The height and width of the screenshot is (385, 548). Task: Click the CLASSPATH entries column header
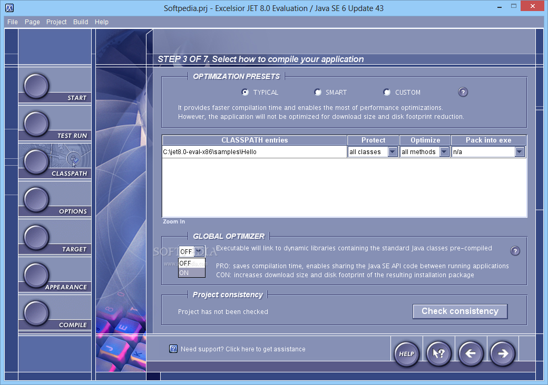tap(255, 140)
